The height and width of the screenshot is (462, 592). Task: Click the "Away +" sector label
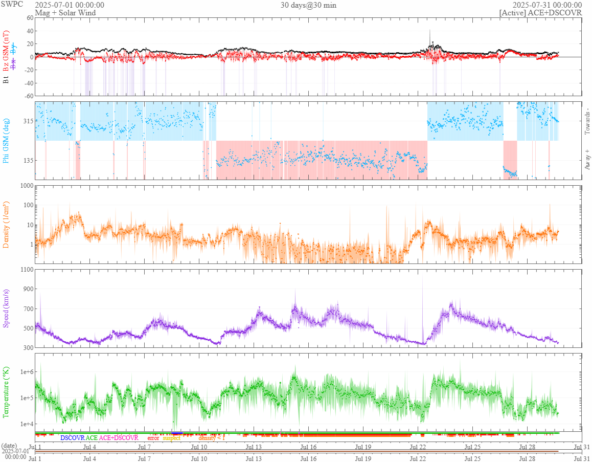click(587, 159)
